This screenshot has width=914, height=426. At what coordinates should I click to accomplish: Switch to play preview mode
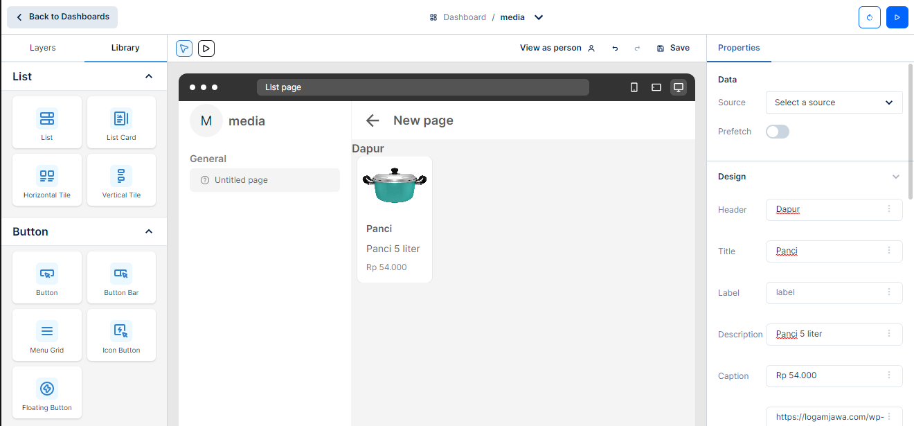coord(206,48)
